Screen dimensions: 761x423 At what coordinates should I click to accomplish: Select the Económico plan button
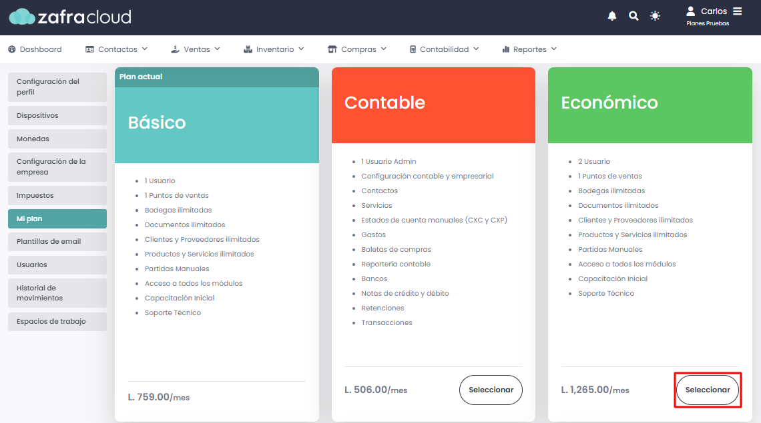click(x=708, y=390)
